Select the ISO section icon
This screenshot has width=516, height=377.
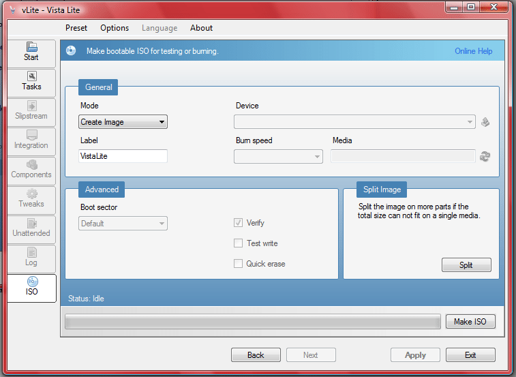point(31,283)
